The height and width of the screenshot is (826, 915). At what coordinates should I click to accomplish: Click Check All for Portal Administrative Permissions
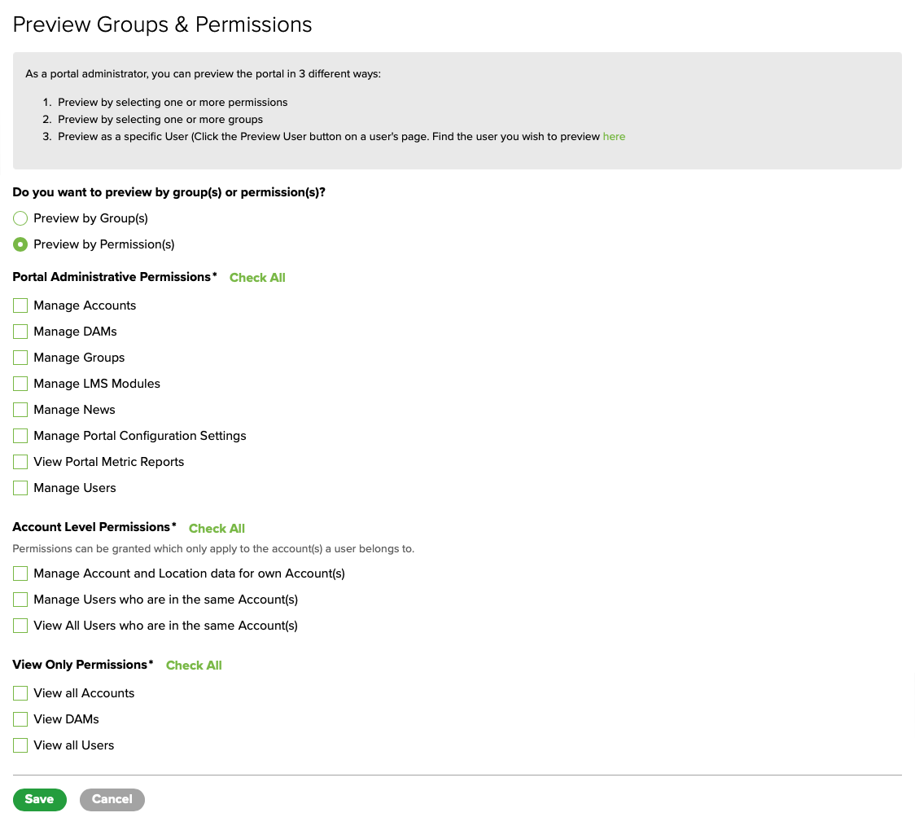pyautogui.click(x=257, y=278)
